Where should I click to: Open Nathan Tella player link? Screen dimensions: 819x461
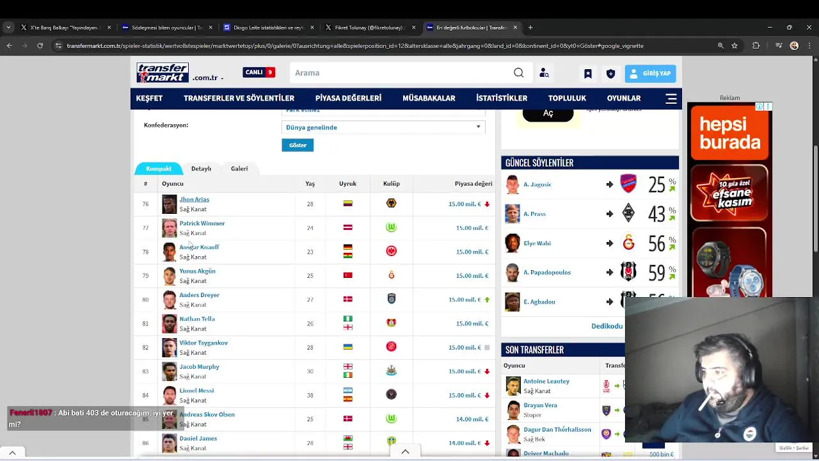197,319
